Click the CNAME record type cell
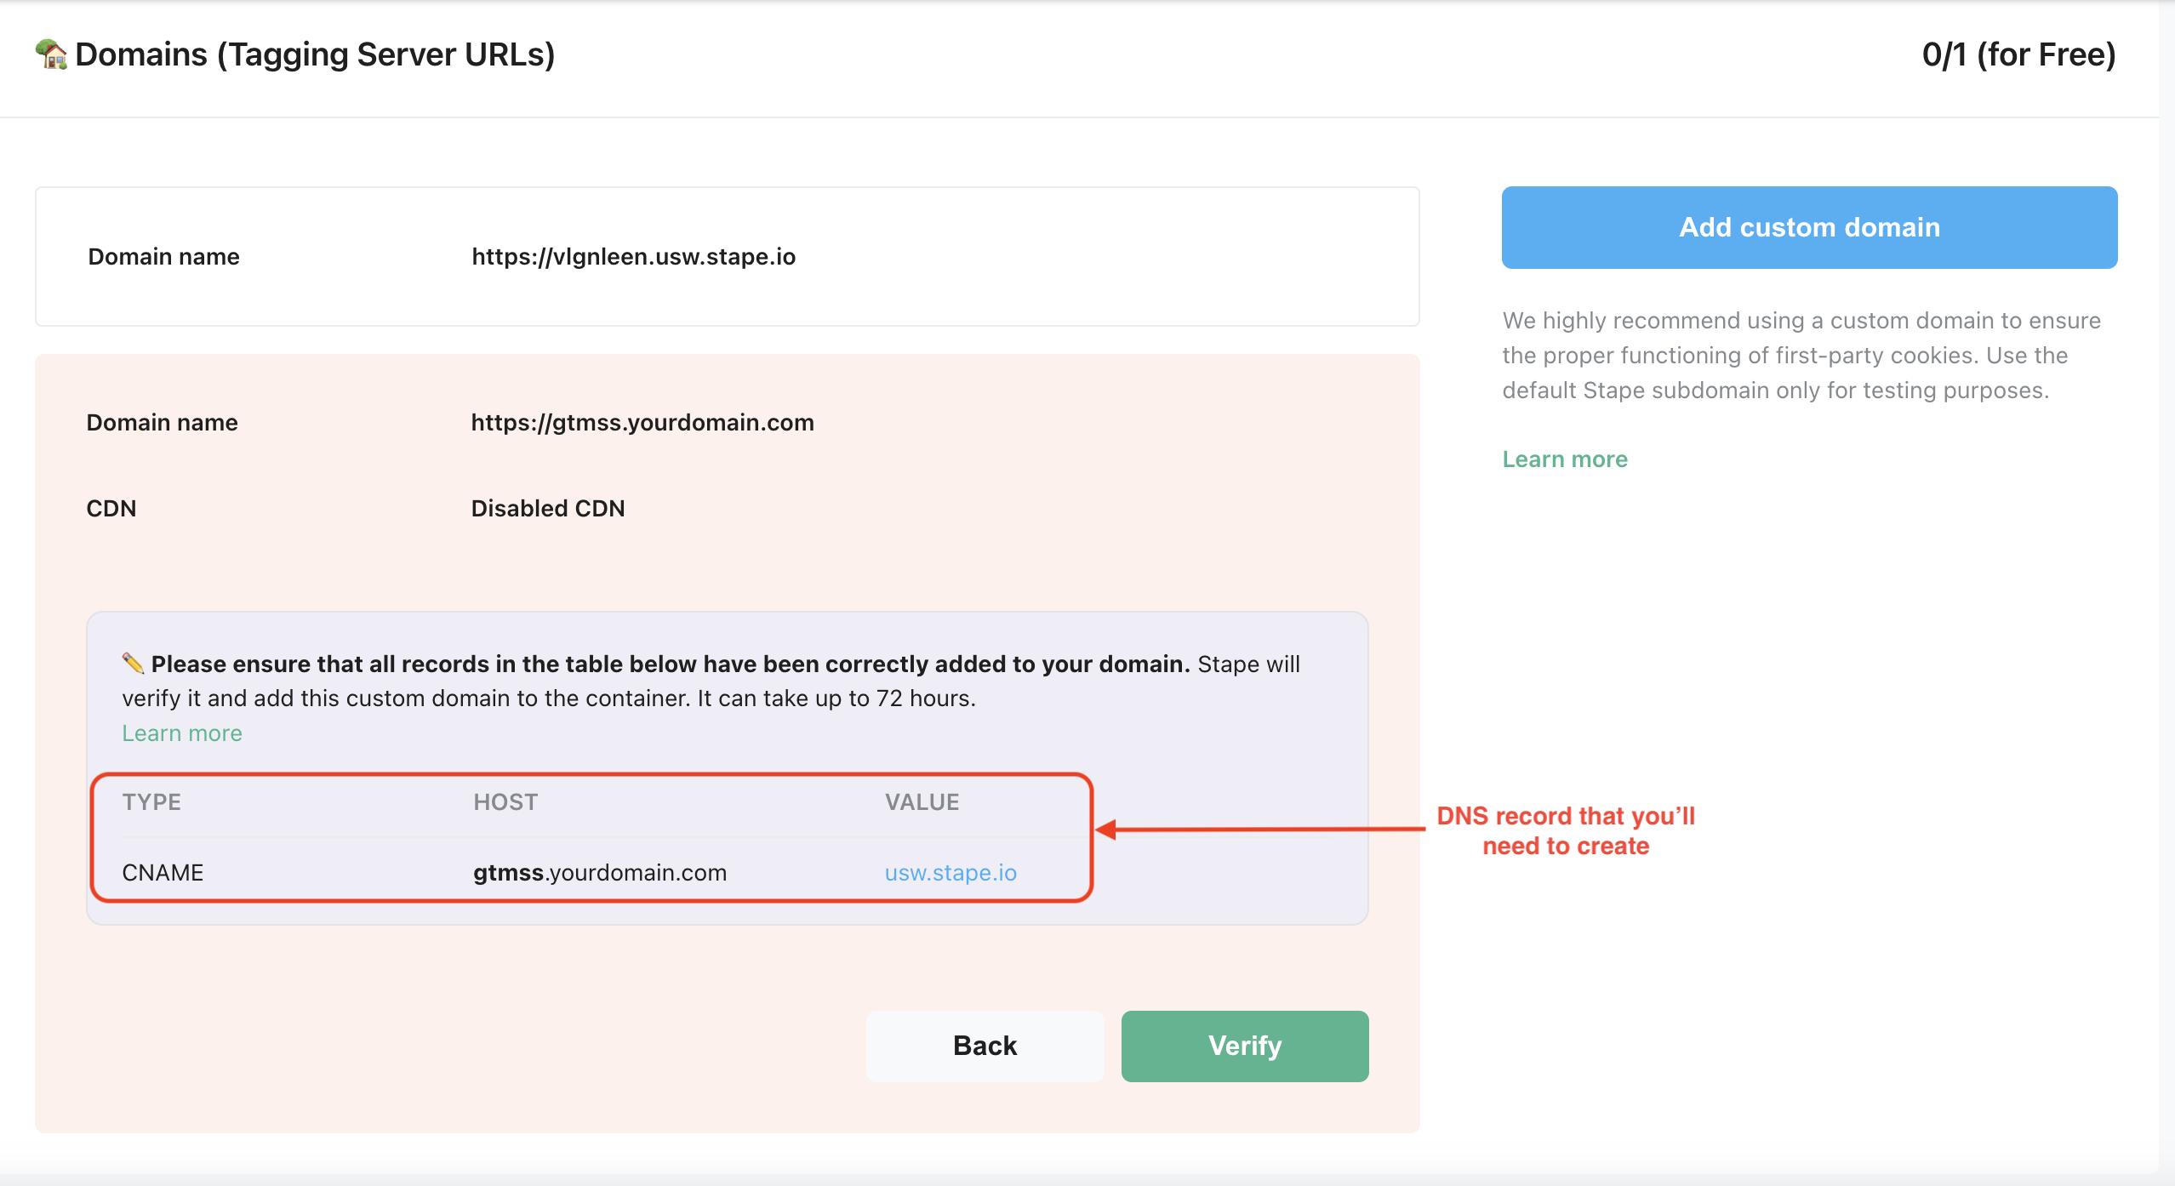Viewport: 2175px width, 1186px height. pos(163,873)
